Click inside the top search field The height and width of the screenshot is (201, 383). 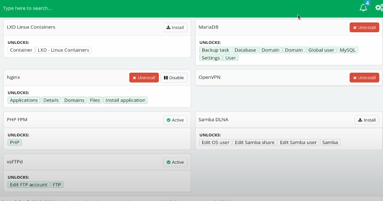tap(140, 8)
